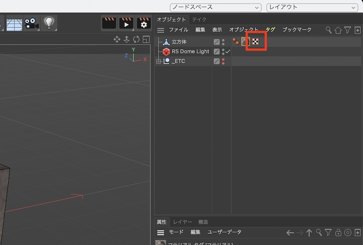Toggle visibility dots for 立方体 object

[223, 42]
